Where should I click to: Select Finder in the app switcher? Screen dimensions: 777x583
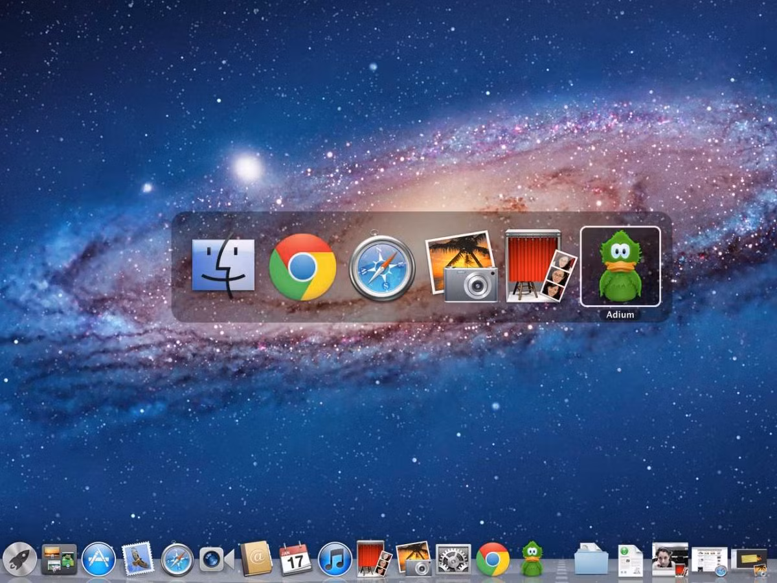223,266
